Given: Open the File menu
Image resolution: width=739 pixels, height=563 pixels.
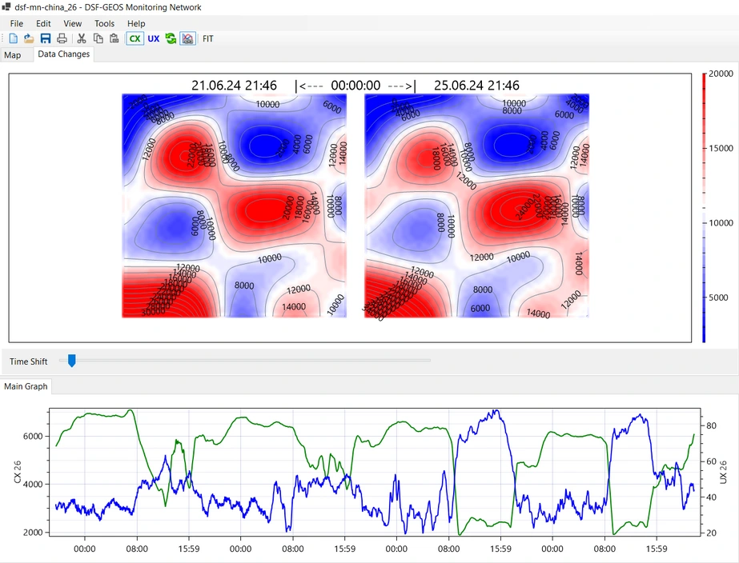Looking at the screenshot, I should (17, 24).
